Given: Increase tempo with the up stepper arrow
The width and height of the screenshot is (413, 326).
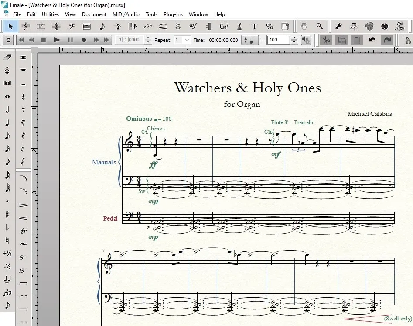Looking at the screenshot, I should pyautogui.click(x=294, y=38).
